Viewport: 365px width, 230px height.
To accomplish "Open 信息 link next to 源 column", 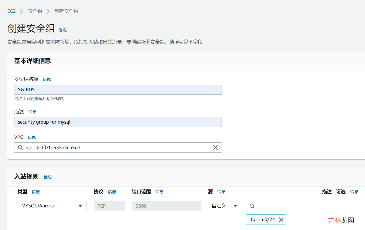I will pyautogui.click(x=221, y=192).
